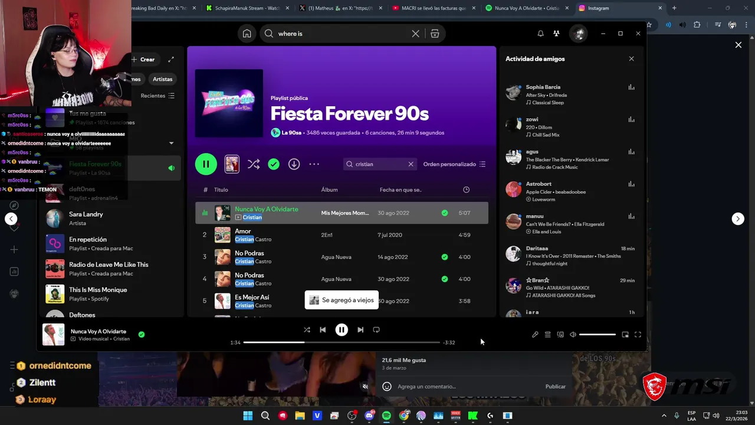Download the Fiesta Forever 90s playlist
Screen dimensions: 755x425
coord(294,164)
